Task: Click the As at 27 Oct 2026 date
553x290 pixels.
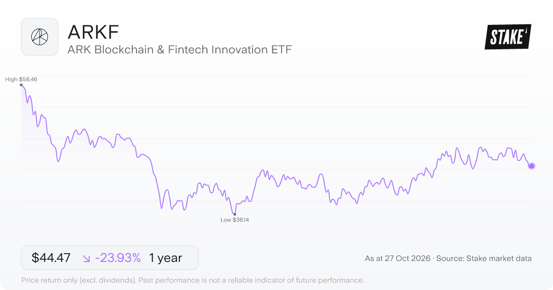Action: point(398,259)
